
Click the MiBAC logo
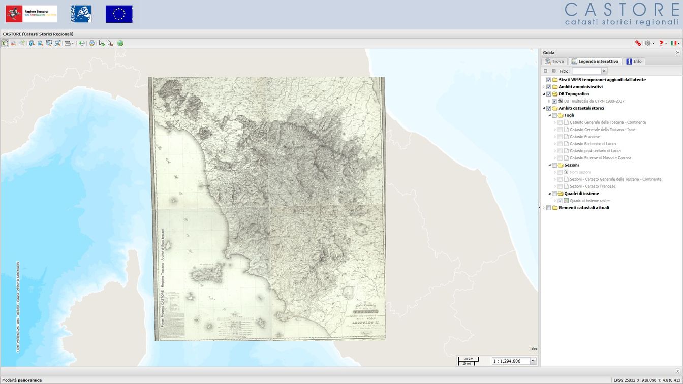[x=81, y=14]
